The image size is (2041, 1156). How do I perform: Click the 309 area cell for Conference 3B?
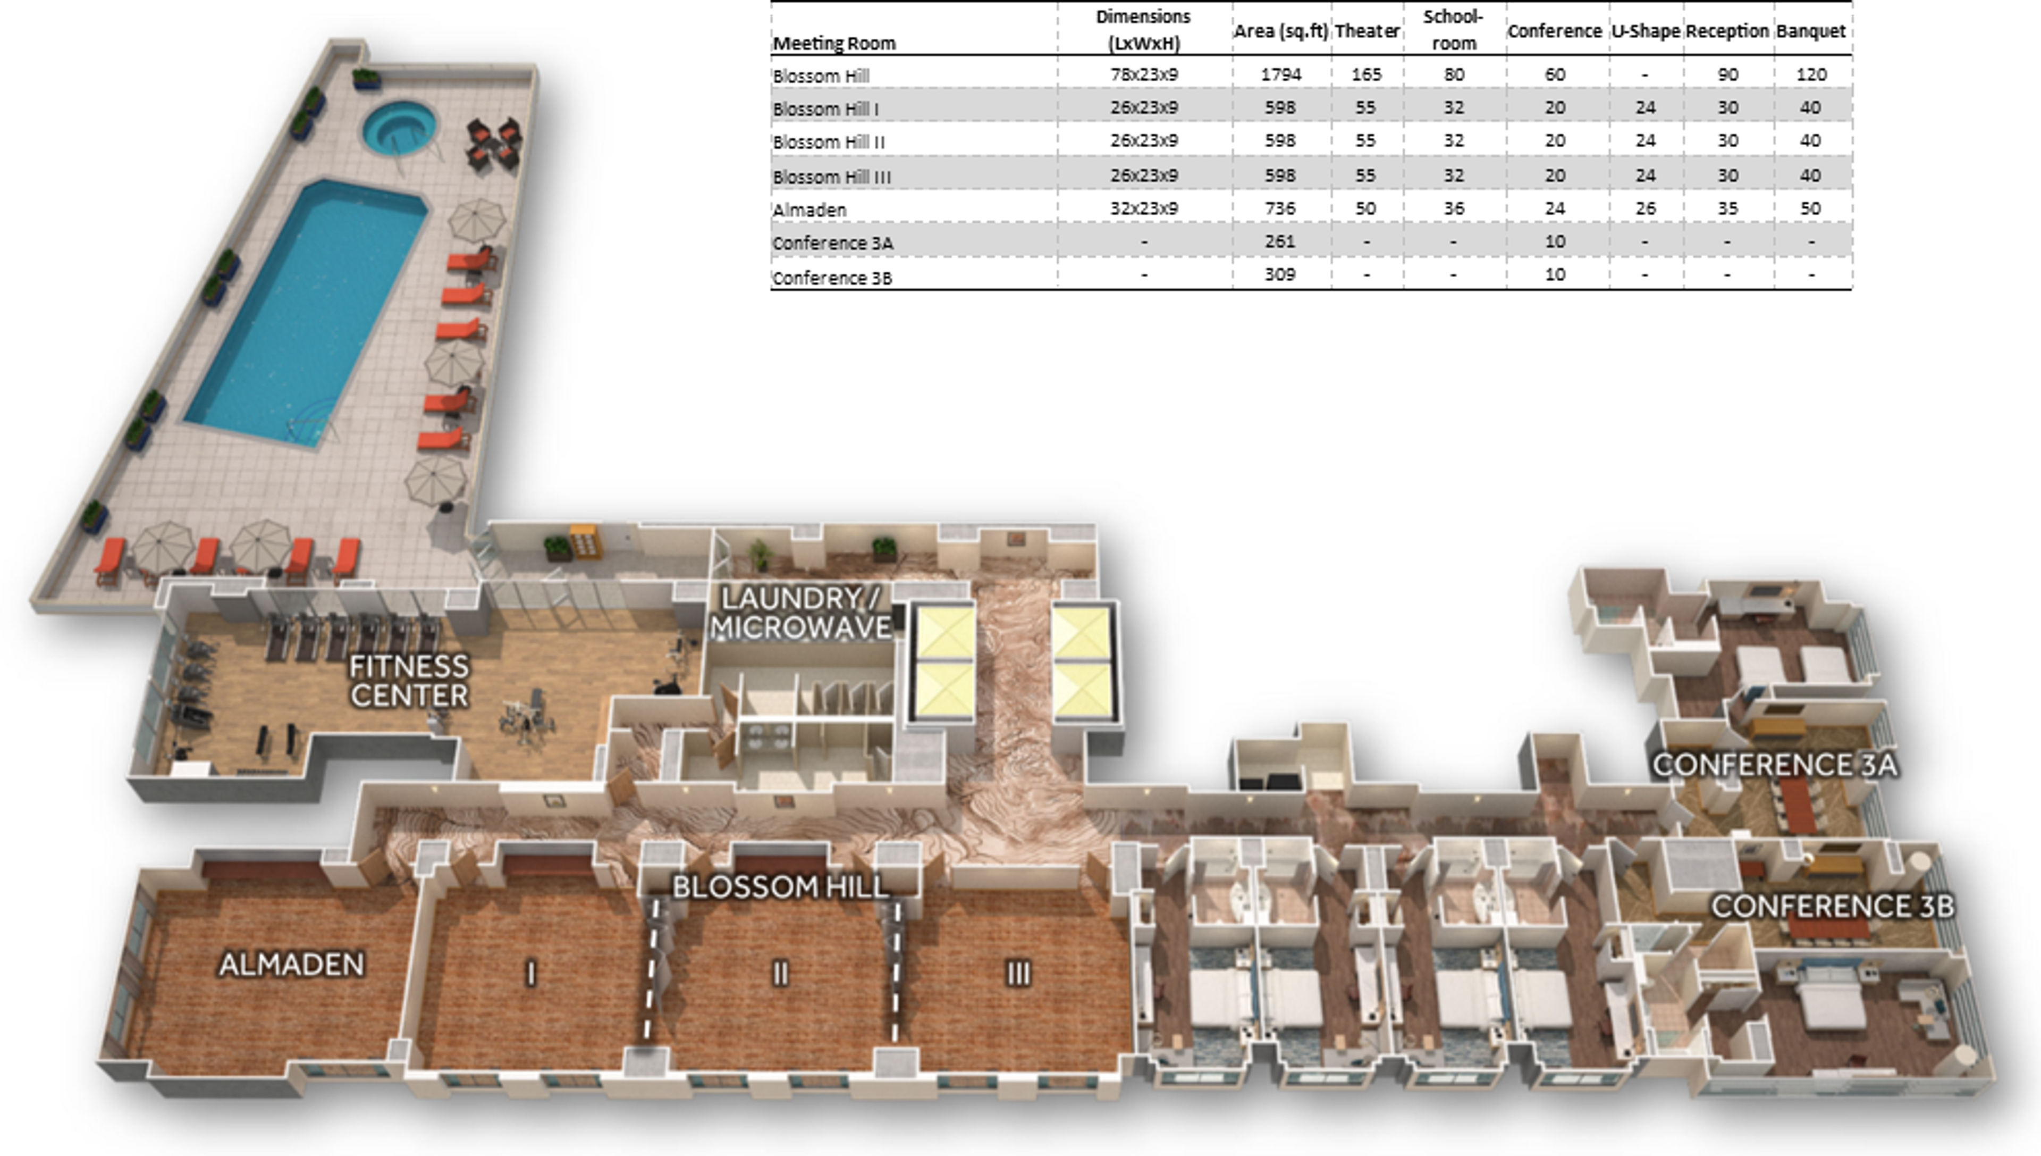point(1281,275)
